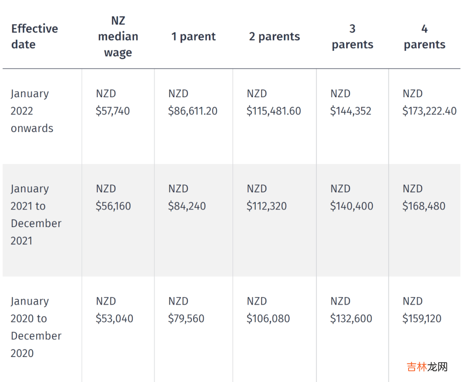Click the $56,160 median wage value
Viewport: 465px width, 382px height.
pos(113,206)
